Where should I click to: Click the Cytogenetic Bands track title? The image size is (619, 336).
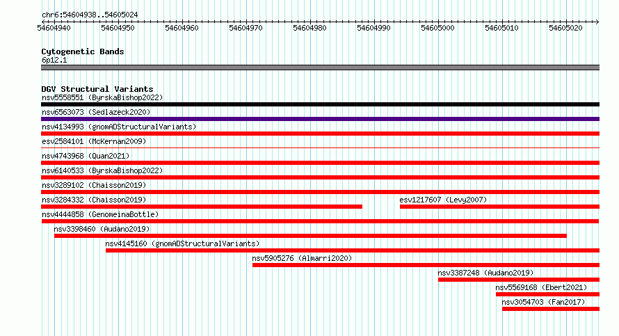point(83,51)
